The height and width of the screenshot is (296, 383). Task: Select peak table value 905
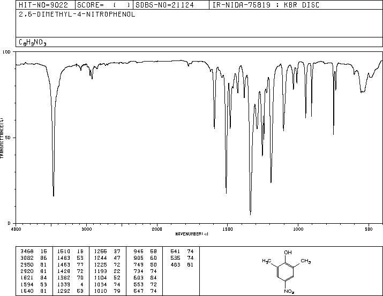(139, 258)
